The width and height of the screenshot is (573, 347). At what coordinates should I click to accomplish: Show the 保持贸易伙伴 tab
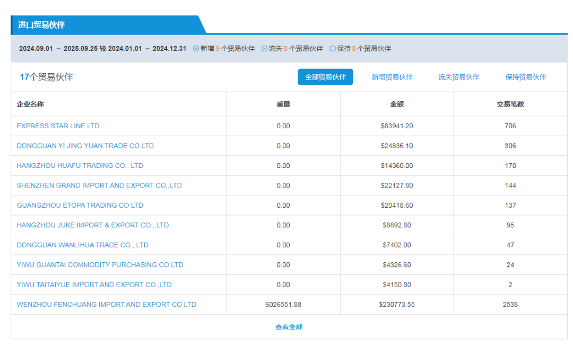point(525,77)
